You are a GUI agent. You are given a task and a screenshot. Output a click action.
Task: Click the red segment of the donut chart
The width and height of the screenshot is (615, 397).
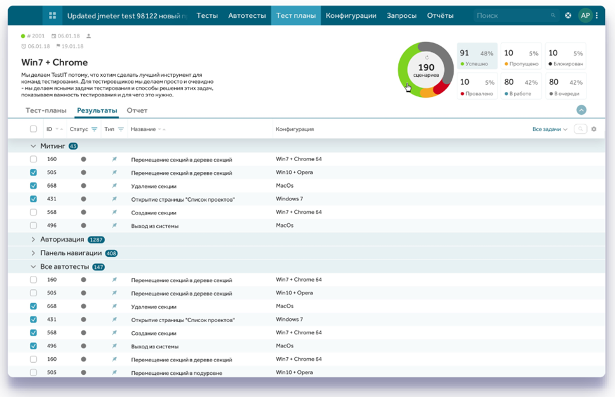point(442,86)
